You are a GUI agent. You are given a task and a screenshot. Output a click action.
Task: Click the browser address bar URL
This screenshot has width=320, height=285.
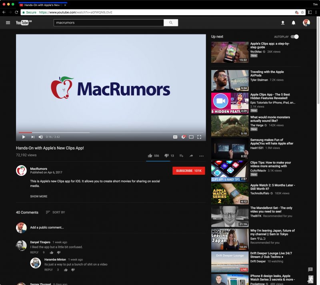76,12
